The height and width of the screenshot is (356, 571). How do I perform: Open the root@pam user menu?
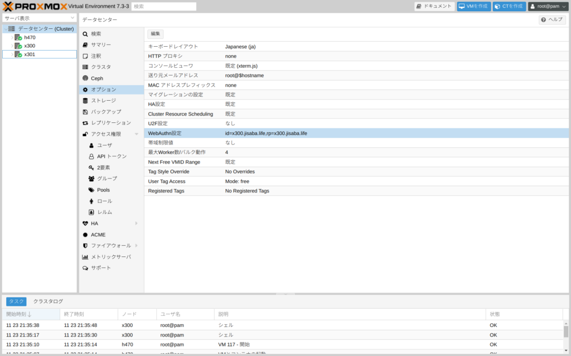click(548, 6)
